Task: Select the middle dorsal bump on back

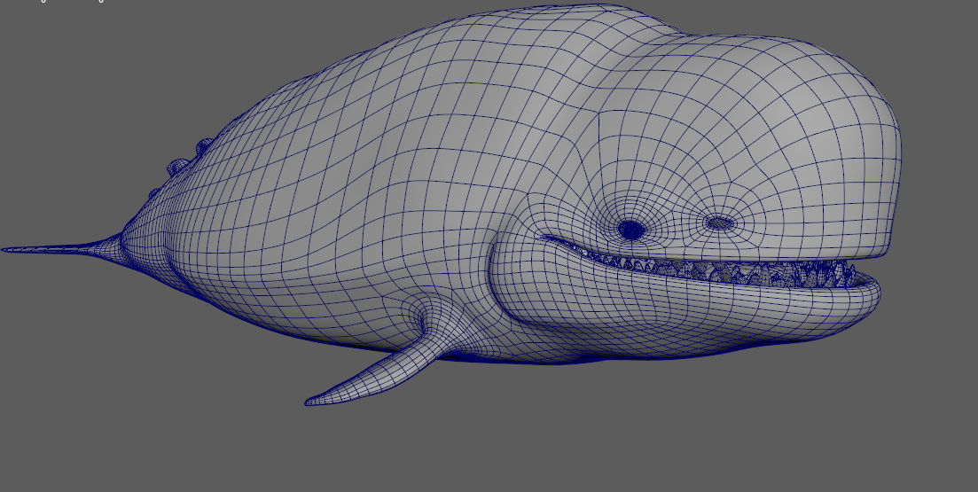Action: 178,166
